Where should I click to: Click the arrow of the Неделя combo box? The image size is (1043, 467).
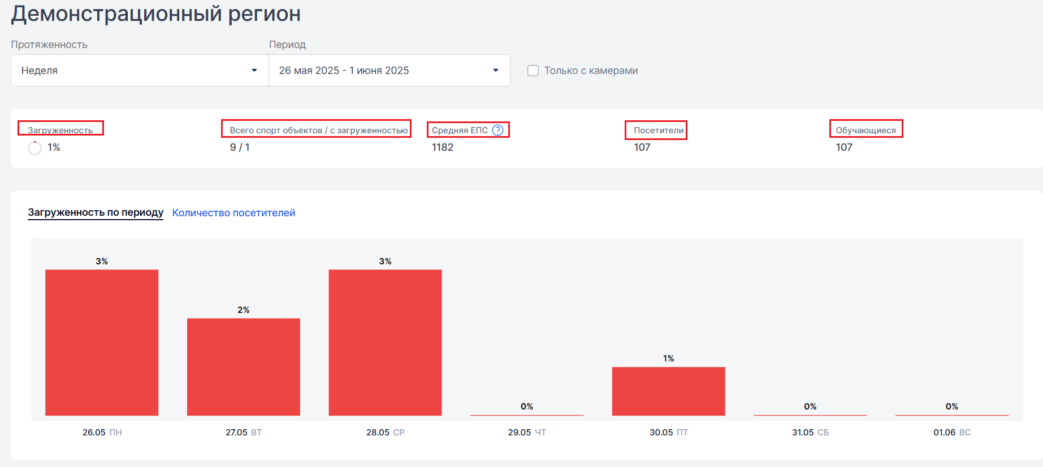pyautogui.click(x=254, y=71)
